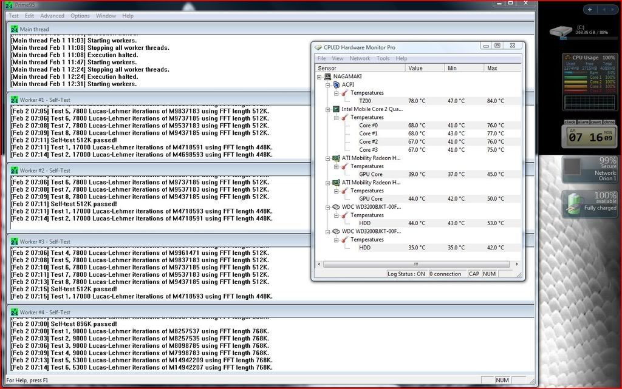
Task: Click the Worker #1 - Self-Test window icon
Action: point(15,100)
